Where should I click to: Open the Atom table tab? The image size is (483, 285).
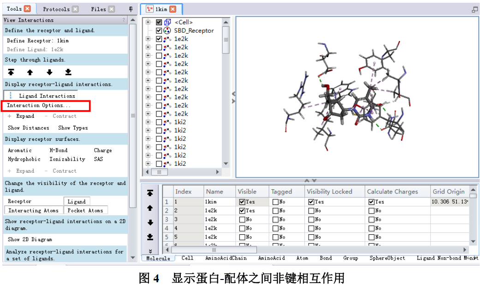pyautogui.click(x=302, y=258)
